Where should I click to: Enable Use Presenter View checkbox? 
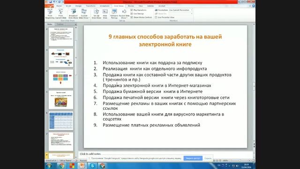tap(156, 17)
